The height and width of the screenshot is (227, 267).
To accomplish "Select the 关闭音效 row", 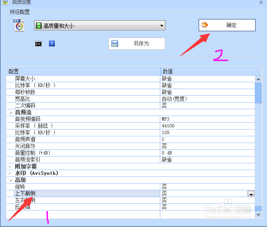I will point(131,146).
